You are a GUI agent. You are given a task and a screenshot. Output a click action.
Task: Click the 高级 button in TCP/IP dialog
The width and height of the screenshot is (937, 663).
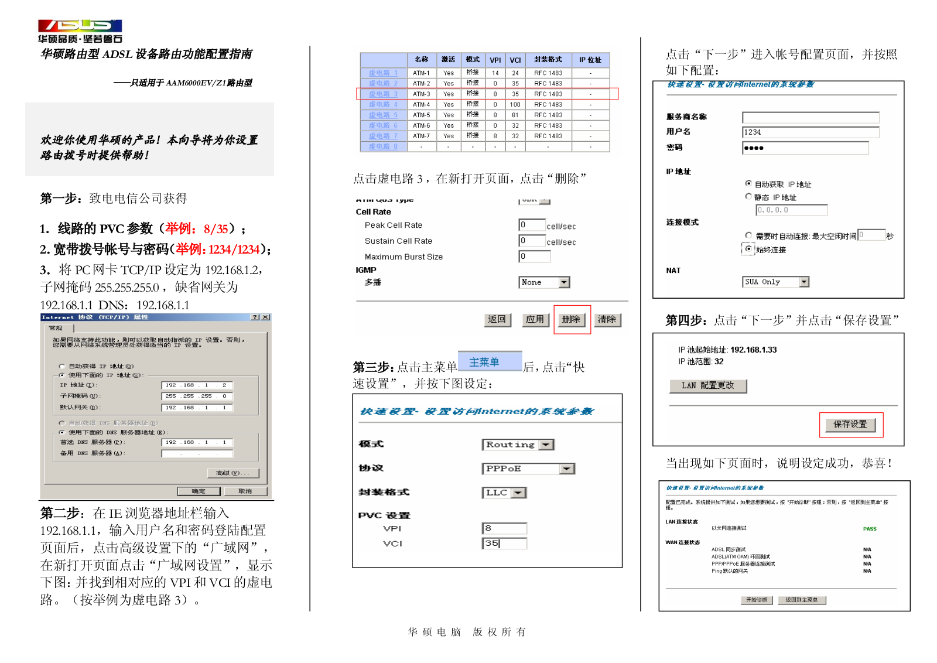click(233, 473)
